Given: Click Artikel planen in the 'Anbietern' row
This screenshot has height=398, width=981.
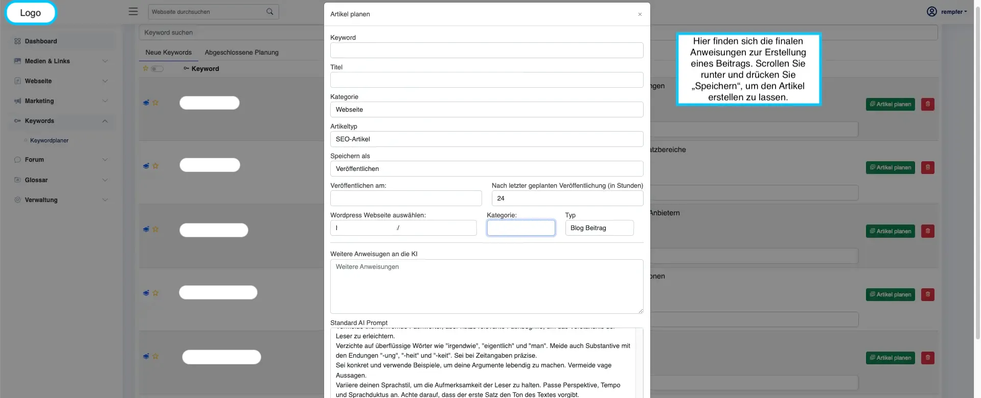Looking at the screenshot, I should click(x=891, y=231).
